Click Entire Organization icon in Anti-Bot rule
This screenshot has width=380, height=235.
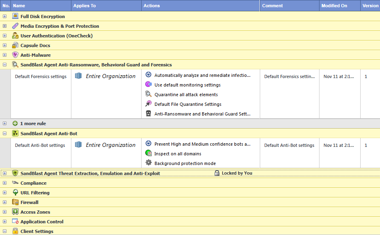(78, 144)
